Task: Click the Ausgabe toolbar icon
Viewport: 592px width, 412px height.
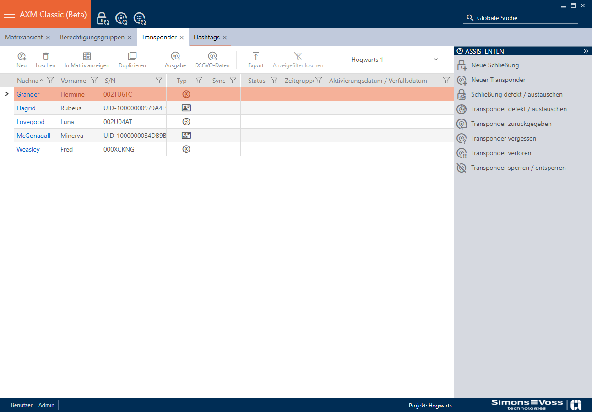Action: click(175, 56)
